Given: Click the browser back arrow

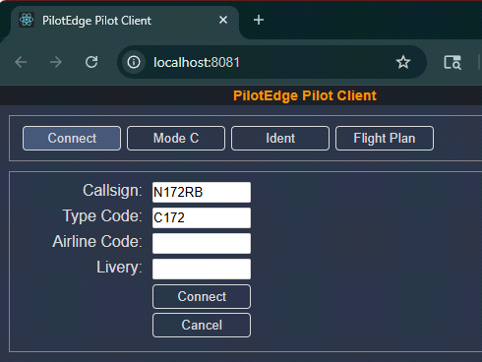Looking at the screenshot, I should click(21, 62).
